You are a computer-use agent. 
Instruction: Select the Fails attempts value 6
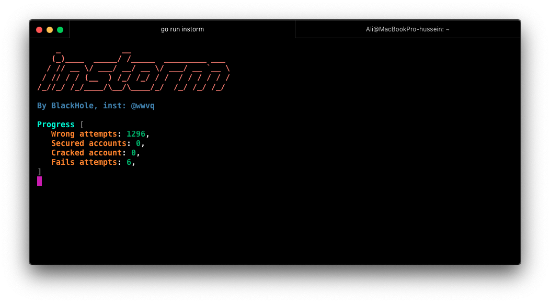129,162
